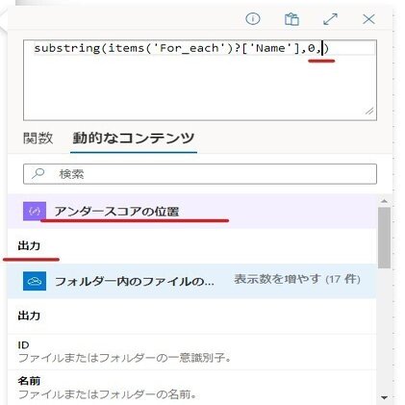Viewport: 405px width, 405px height.
Task: Switch to the 関数 tab
Action: point(38,139)
